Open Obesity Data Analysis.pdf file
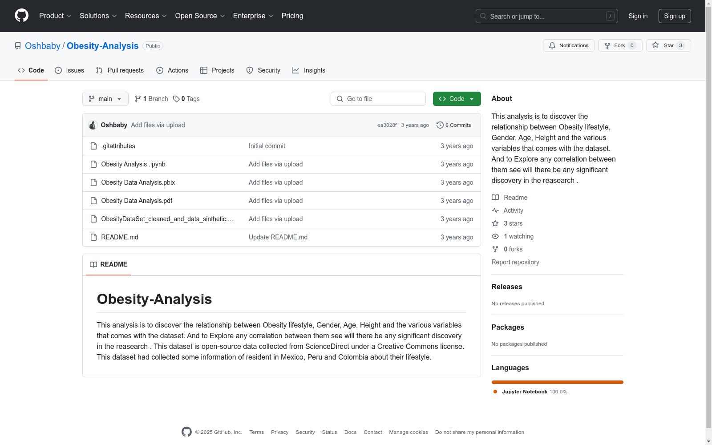This screenshot has width=712, height=445. pyautogui.click(x=137, y=201)
